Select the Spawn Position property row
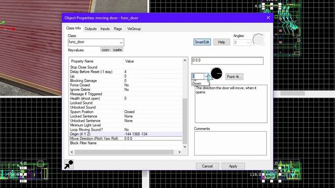Image resolution: width=335 pixels, height=188 pixels. pyautogui.click(x=126, y=112)
